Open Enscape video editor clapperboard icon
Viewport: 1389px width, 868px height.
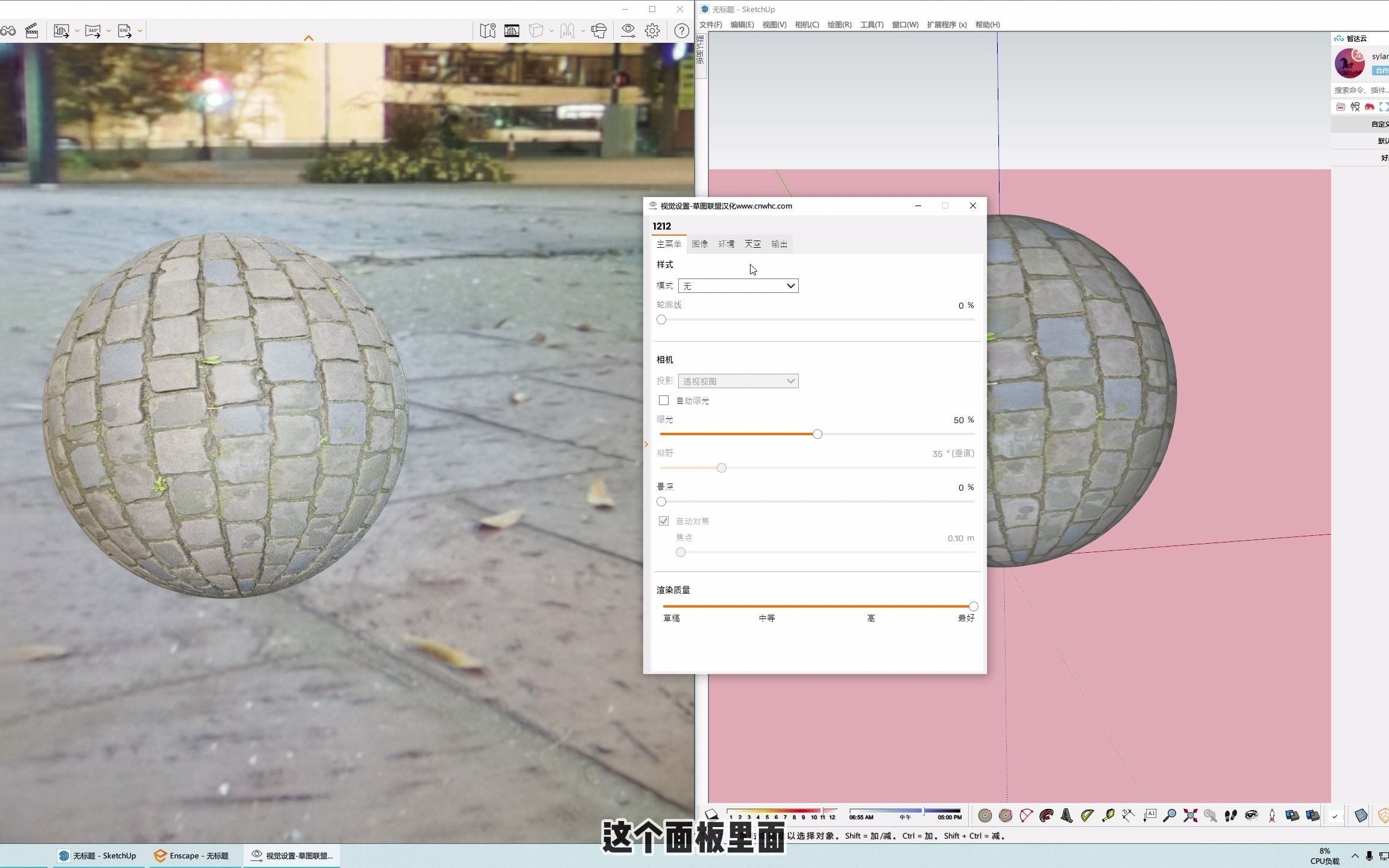tap(32, 31)
